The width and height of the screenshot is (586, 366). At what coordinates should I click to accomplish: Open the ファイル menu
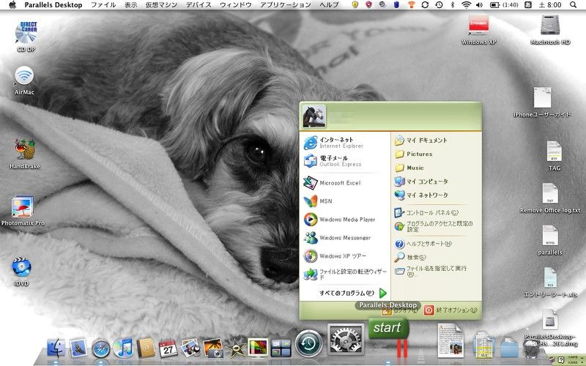point(103,5)
